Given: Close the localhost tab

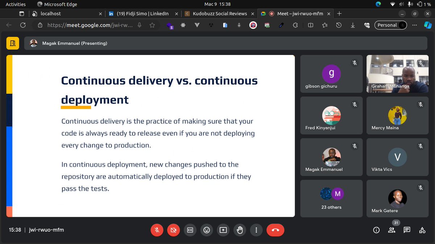Looking at the screenshot, I should pyautogui.click(x=101, y=14).
